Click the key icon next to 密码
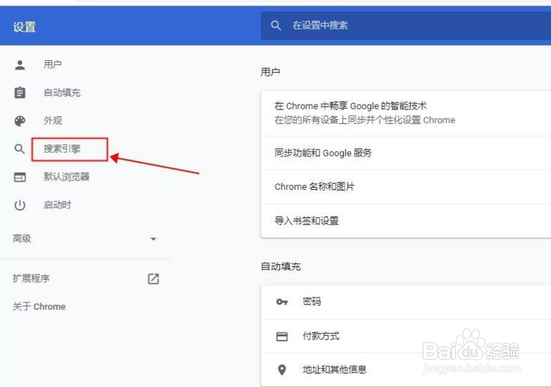551x387 pixels. pos(282,302)
